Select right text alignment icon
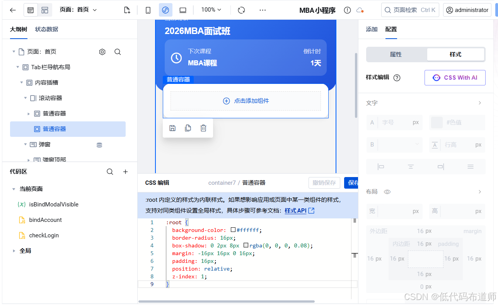 pyautogui.click(x=441, y=167)
